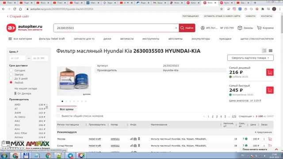This screenshot has height=159, width=283.
Task: Open фильтры hebel kraft menu item
Action: tap(52, 39)
